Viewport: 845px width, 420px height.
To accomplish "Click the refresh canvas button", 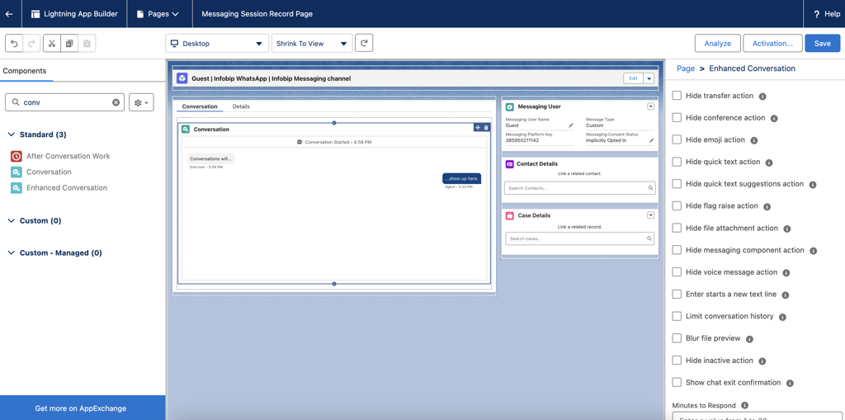I will coord(364,43).
